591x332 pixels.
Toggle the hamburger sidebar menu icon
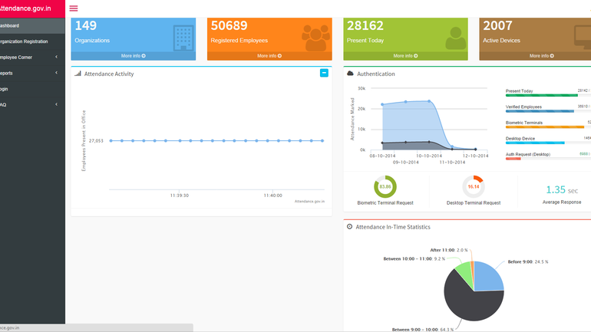[x=74, y=8]
